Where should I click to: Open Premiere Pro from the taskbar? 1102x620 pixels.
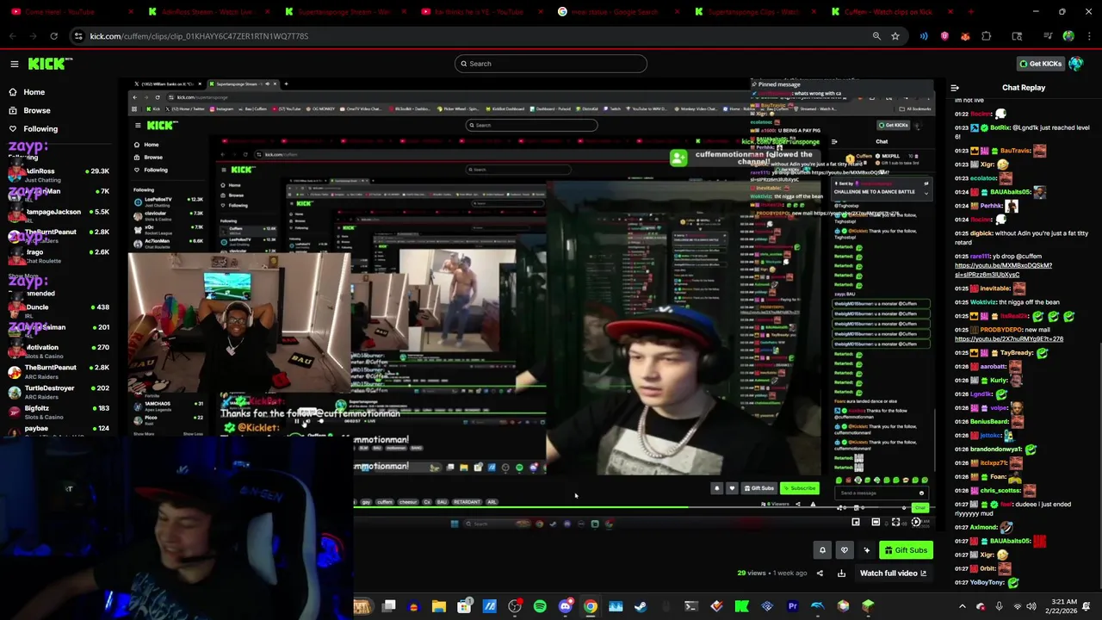tap(792, 607)
